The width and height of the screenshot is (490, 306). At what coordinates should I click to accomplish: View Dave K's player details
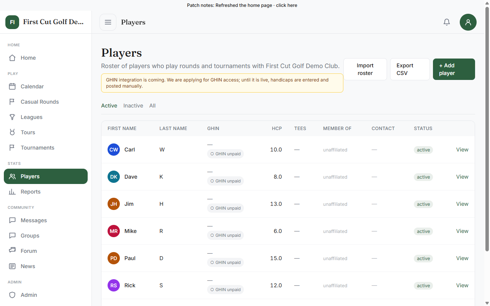tap(462, 177)
